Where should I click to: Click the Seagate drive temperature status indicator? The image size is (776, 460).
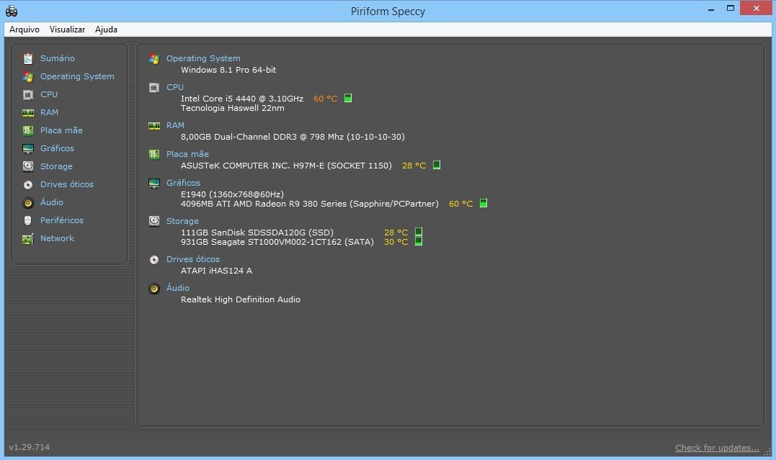click(419, 241)
